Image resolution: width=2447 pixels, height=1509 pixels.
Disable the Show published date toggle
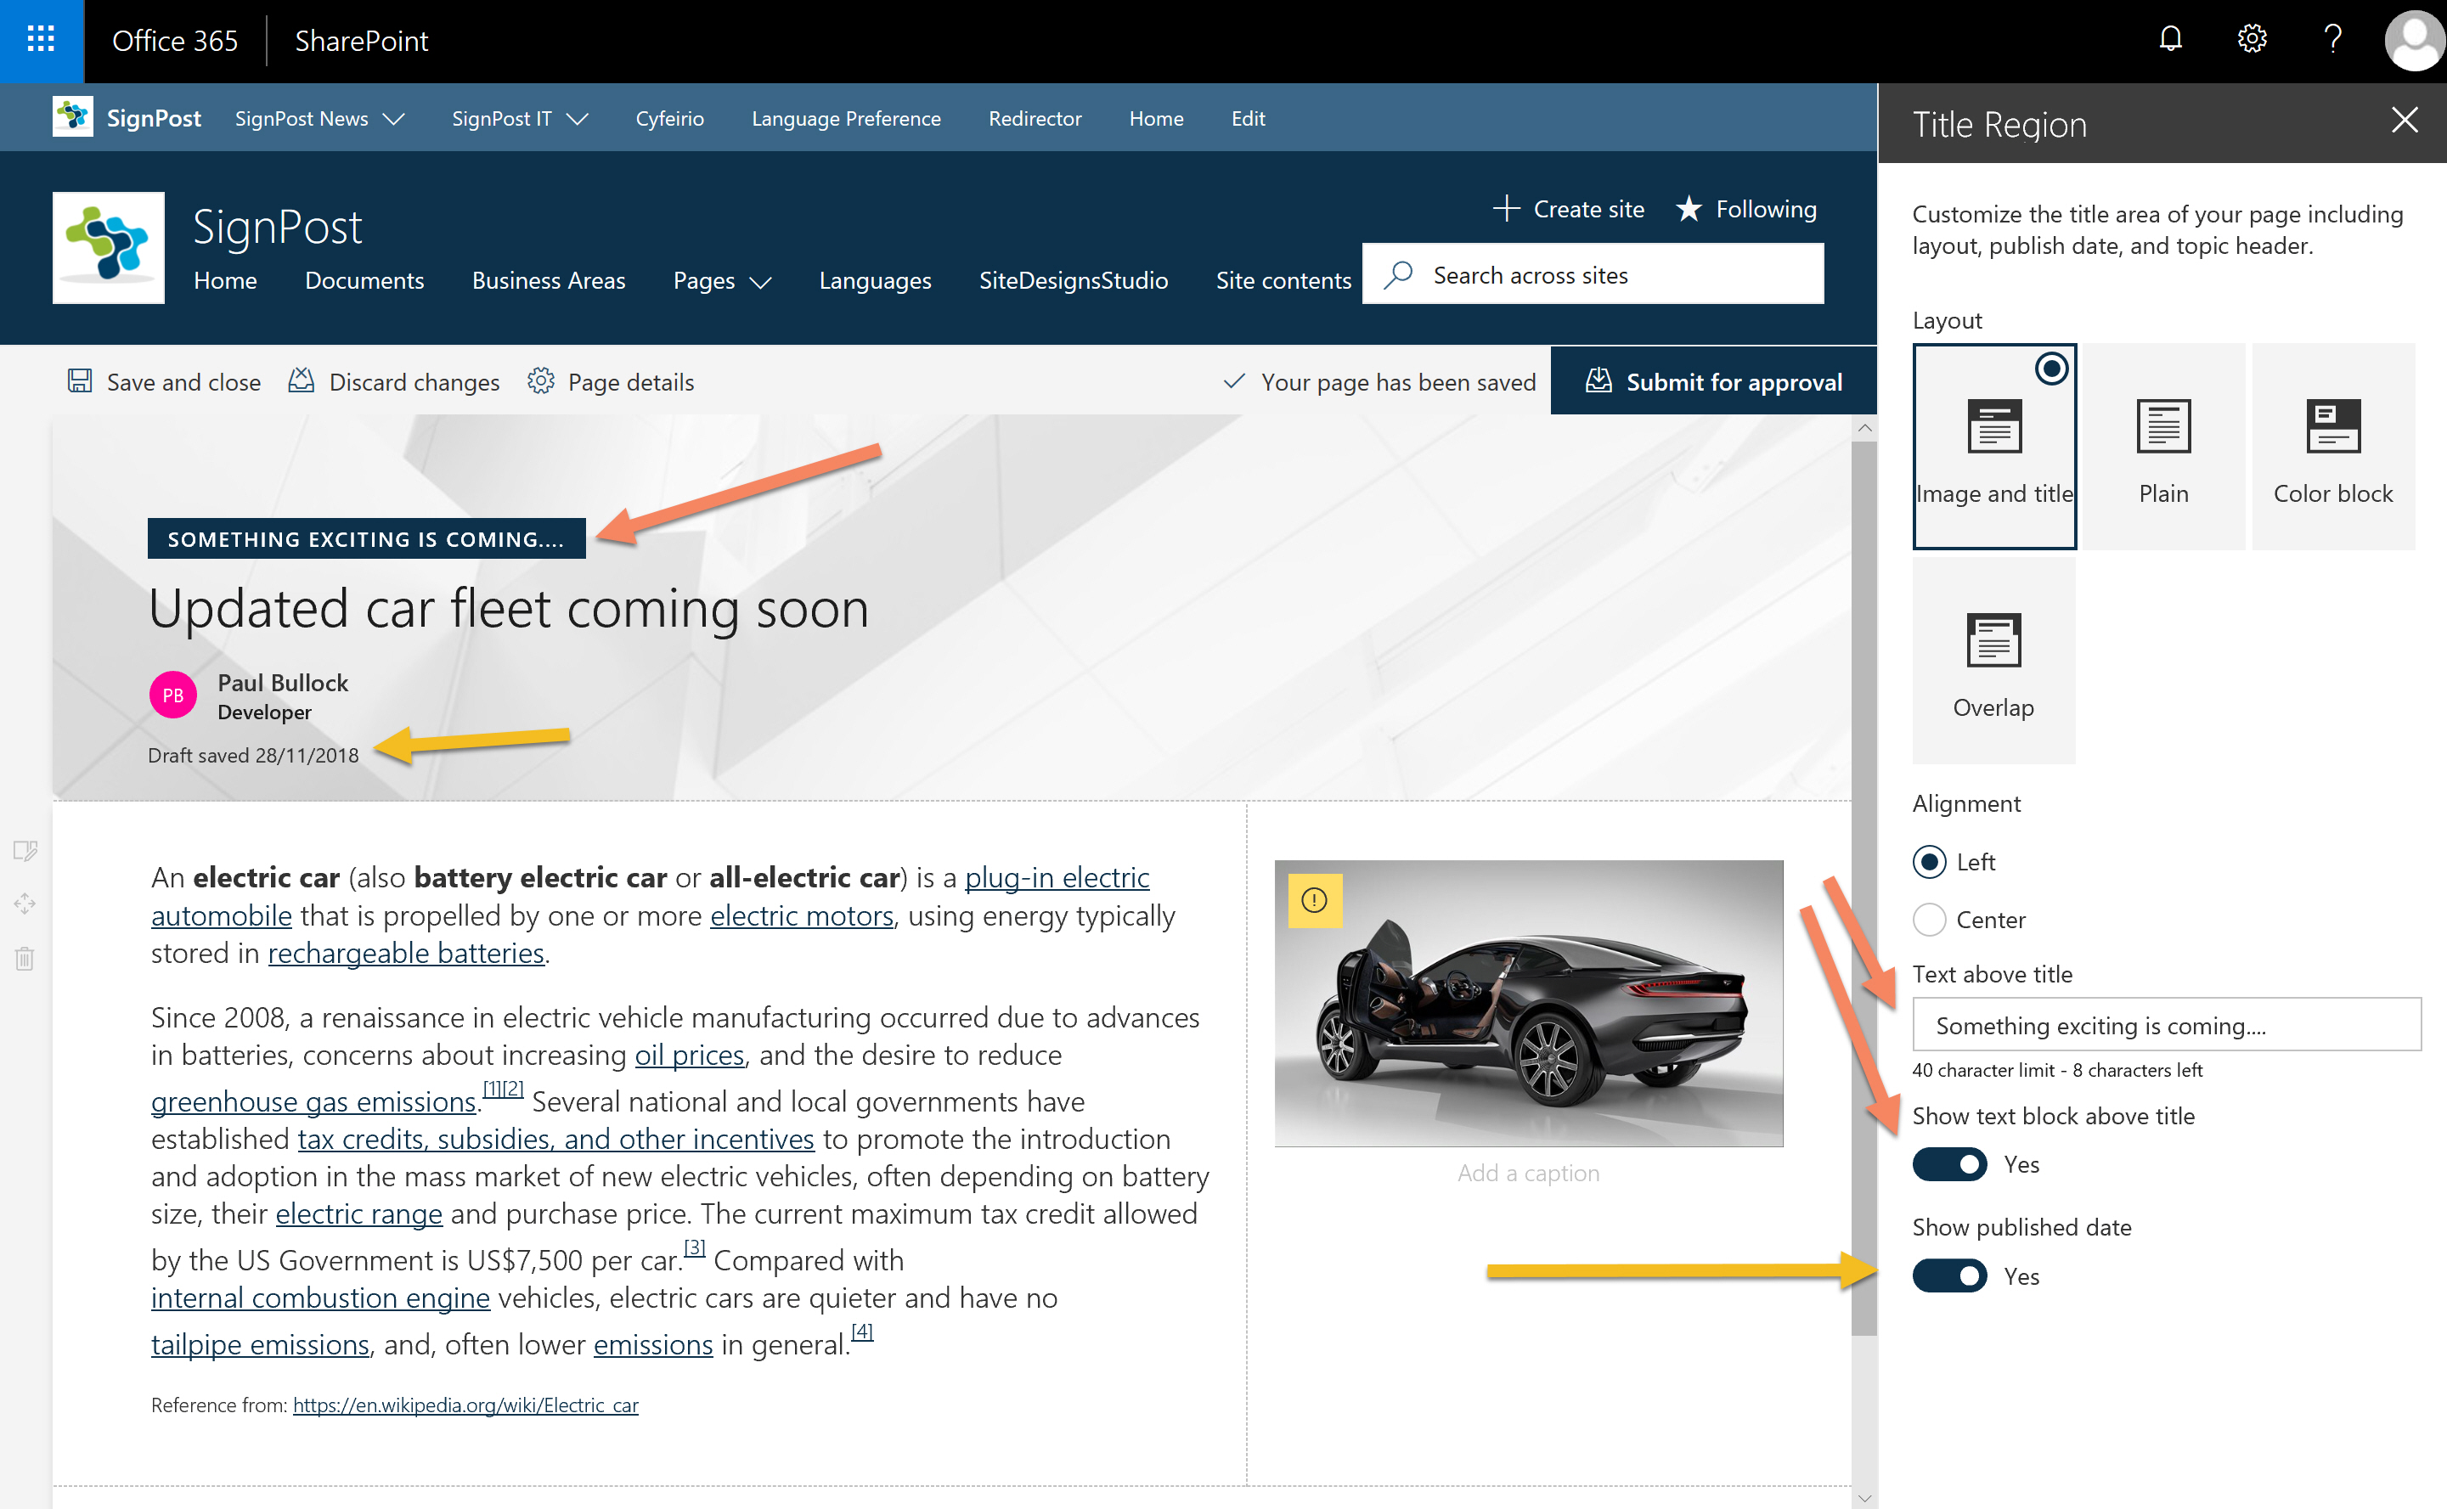tap(1948, 1275)
